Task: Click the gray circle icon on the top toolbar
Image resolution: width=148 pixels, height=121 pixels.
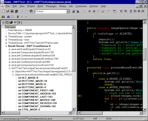Action: (x=90, y=11)
